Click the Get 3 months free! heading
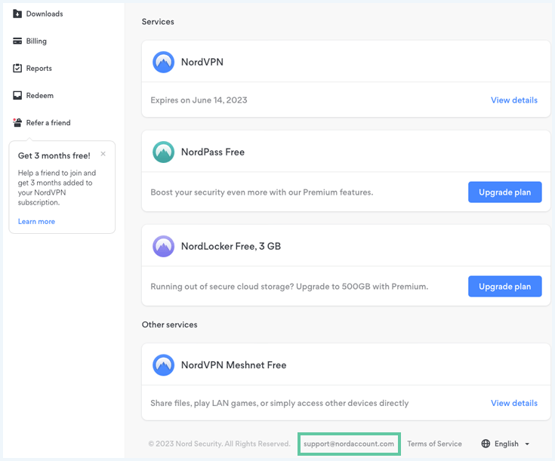Image resolution: width=555 pixels, height=461 pixels. (54, 155)
